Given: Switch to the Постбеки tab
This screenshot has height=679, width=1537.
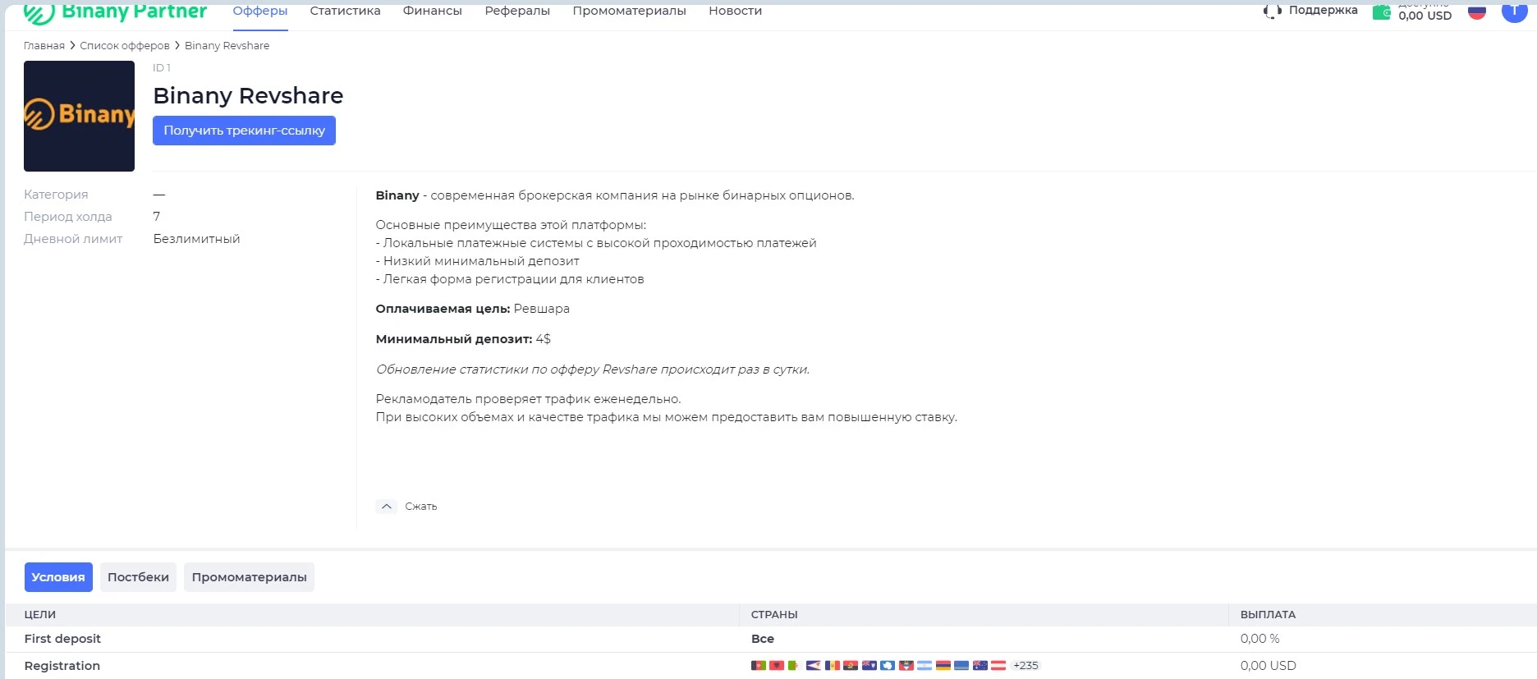Looking at the screenshot, I should [138, 577].
